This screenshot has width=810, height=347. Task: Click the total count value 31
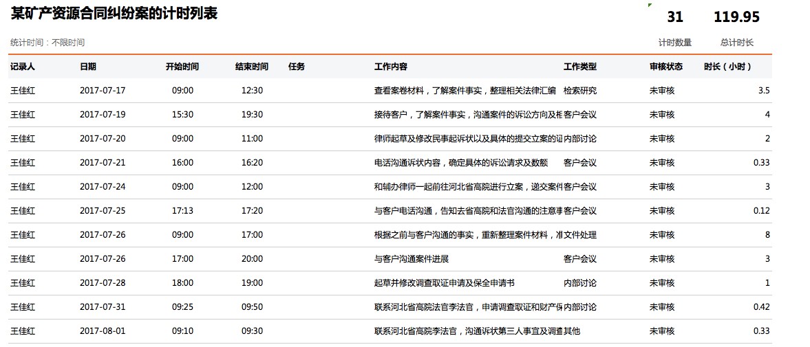[x=675, y=17]
